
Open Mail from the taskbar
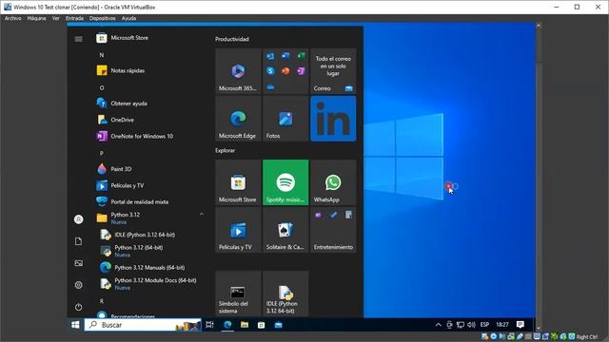tap(279, 325)
